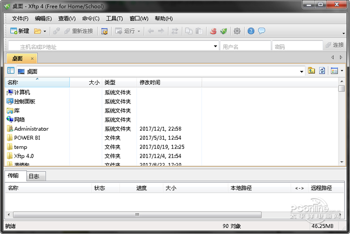Screen dimensions: 350x234
Task: Click the blue help question mark icon
Action: pos(251,31)
